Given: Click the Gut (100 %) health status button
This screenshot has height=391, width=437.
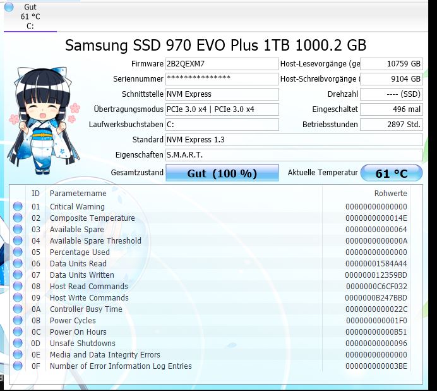Looking at the screenshot, I should pyautogui.click(x=222, y=173).
